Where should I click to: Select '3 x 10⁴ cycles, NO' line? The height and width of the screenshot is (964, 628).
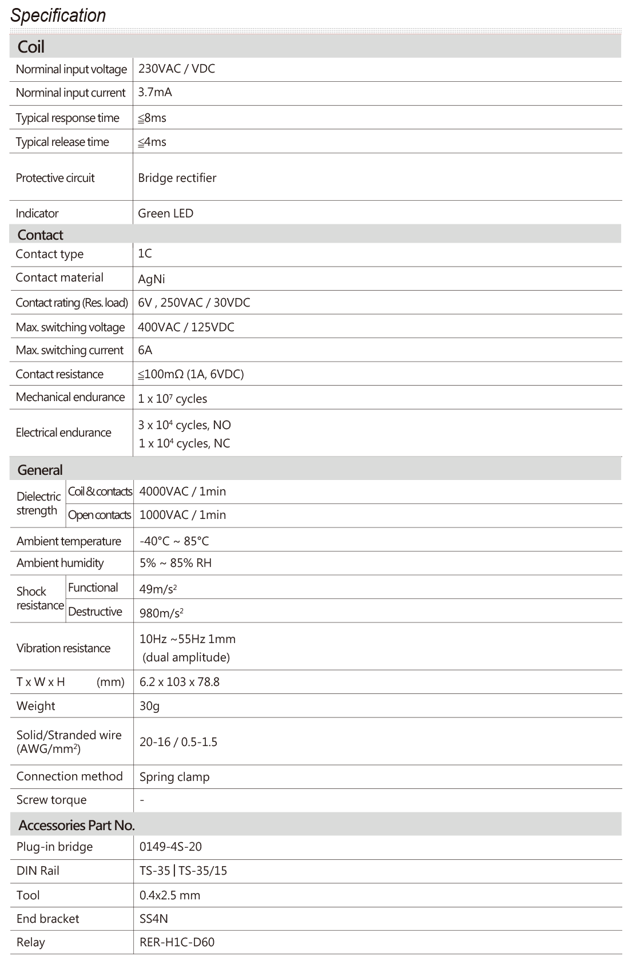tap(184, 425)
